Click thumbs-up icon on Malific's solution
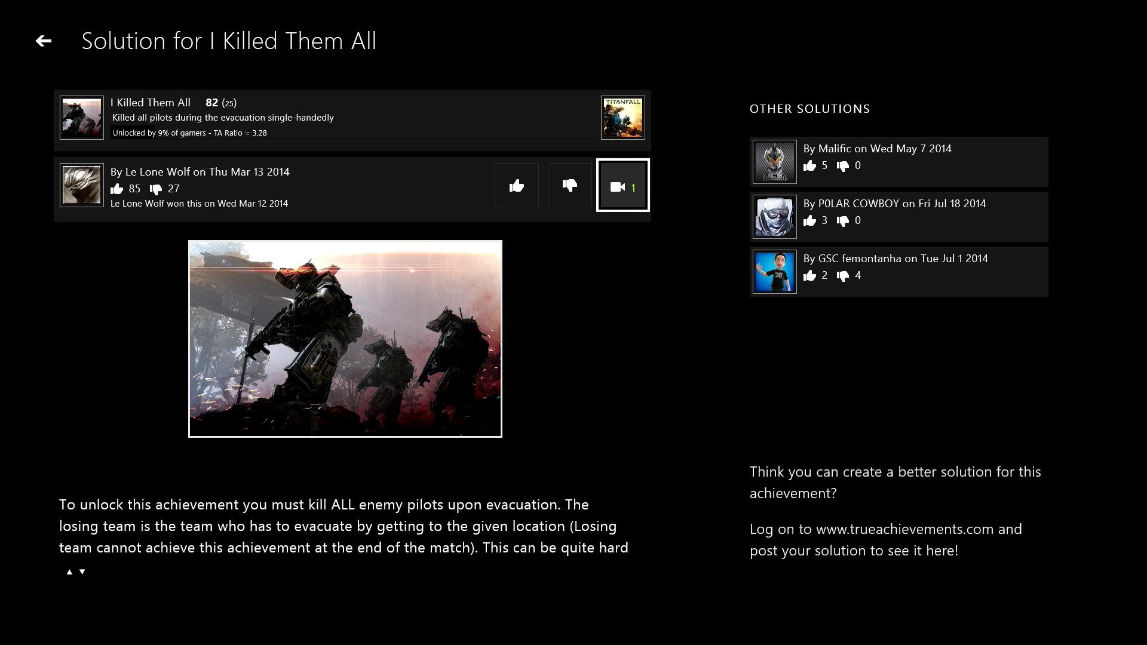The image size is (1147, 645). (809, 166)
